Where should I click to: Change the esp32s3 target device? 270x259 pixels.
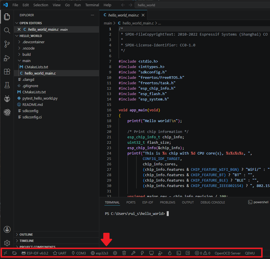100,253
